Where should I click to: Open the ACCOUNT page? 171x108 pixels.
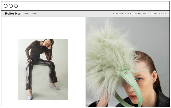click(153, 14)
